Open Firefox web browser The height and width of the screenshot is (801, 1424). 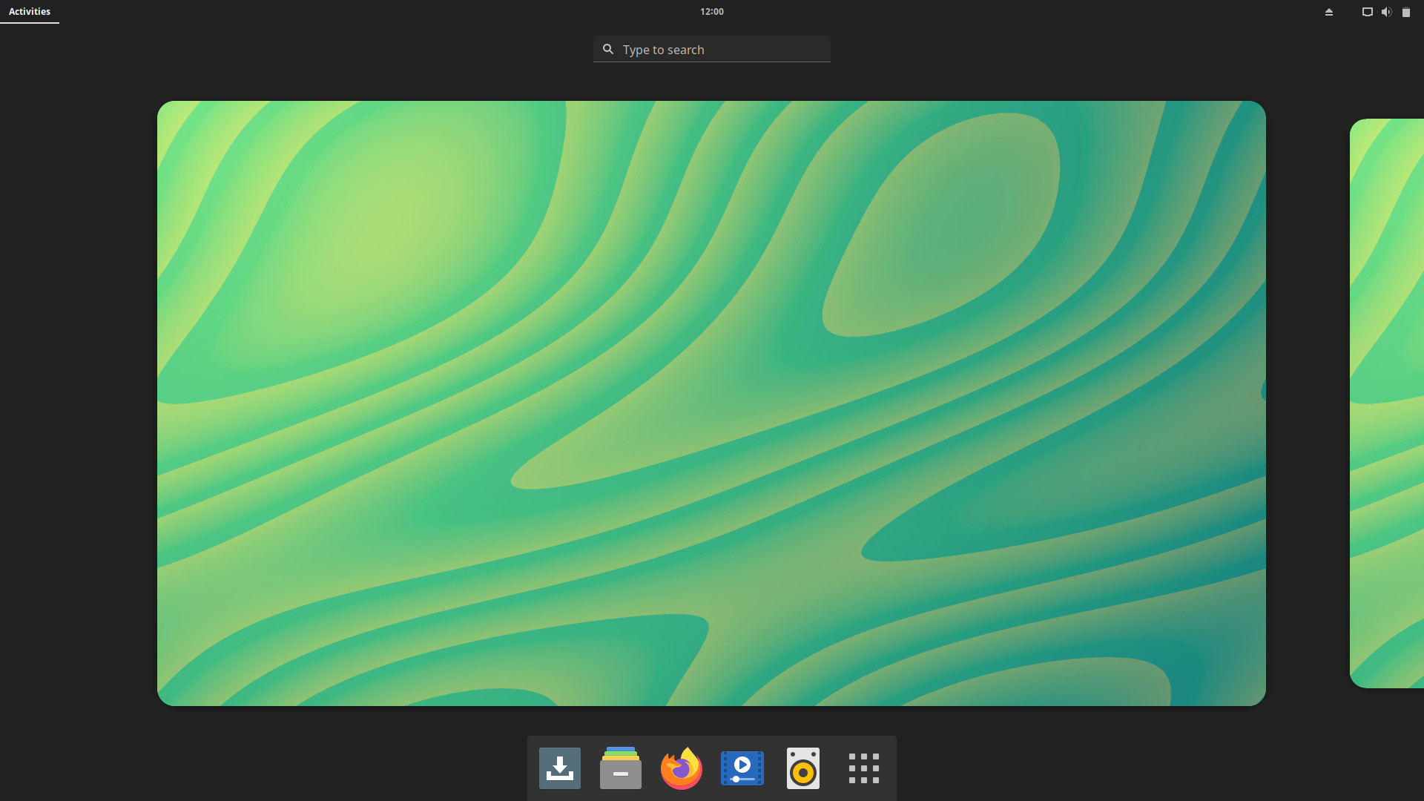tap(681, 768)
